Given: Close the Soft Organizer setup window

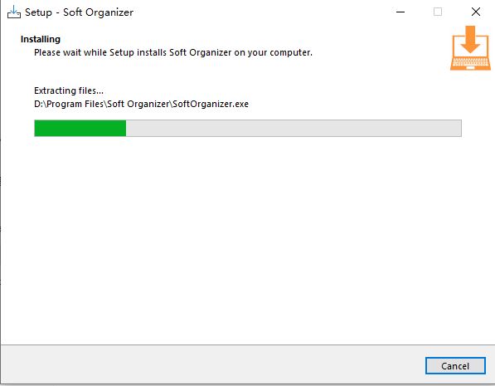Looking at the screenshot, I should point(475,12).
